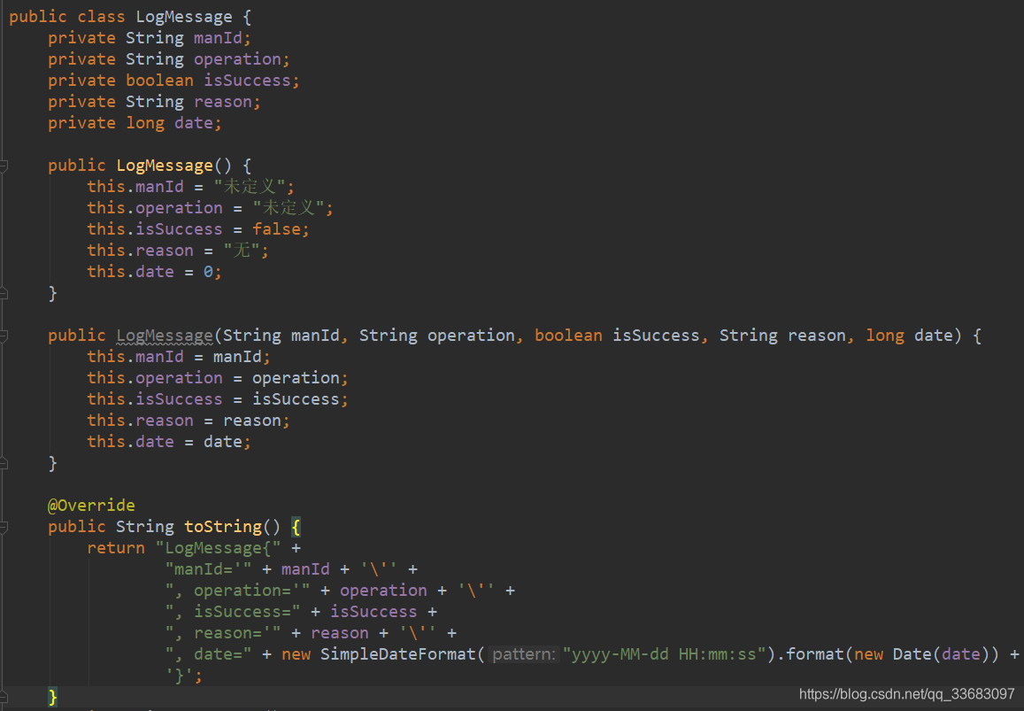Image resolution: width=1024 pixels, height=711 pixels.
Task: Click the 'this.isSuccess = isSuccess;' line
Action: (218, 399)
